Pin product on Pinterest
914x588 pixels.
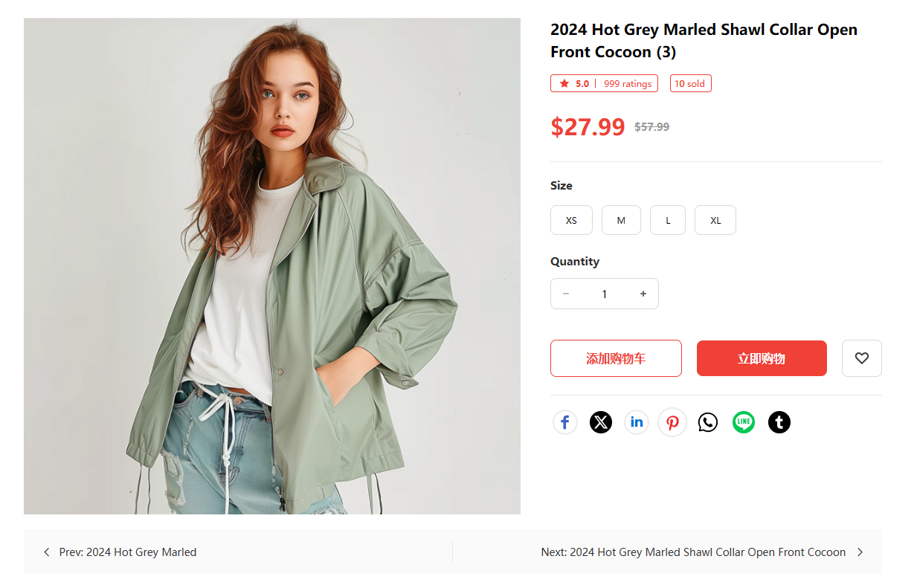tap(672, 423)
